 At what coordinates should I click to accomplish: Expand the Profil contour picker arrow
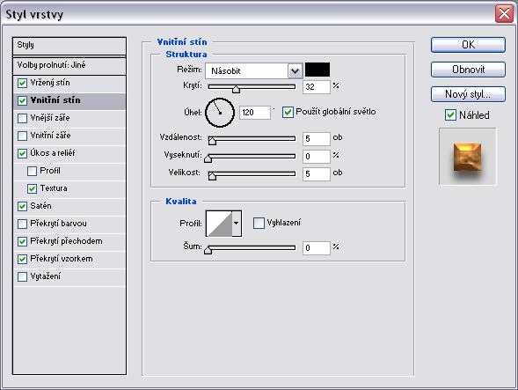(x=237, y=224)
